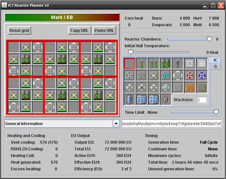Click quad uranium cell in bottom-left chamber

tap(26, 95)
